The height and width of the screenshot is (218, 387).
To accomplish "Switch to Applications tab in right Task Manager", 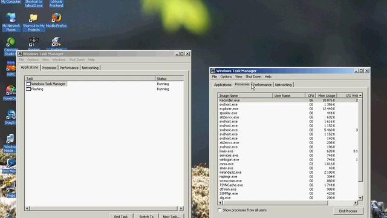I will point(223,85).
